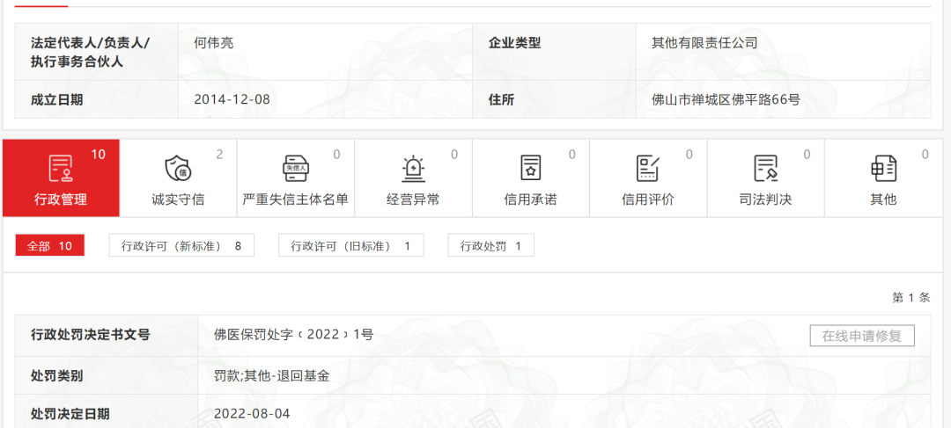Open the 信用承诺 document icon
The width and height of the screenshot is (951, 428).
531,168
